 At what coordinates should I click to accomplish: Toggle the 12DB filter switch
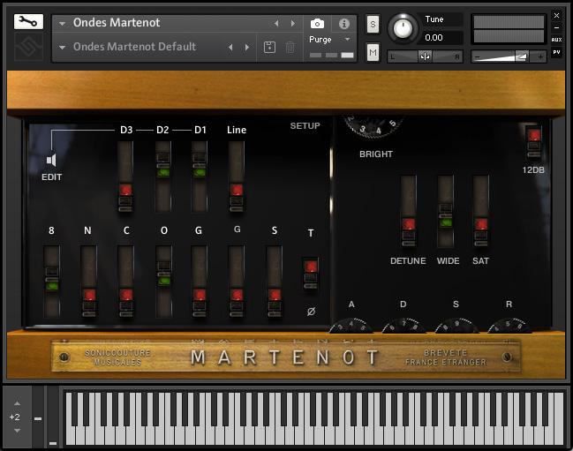coord(533,143)
